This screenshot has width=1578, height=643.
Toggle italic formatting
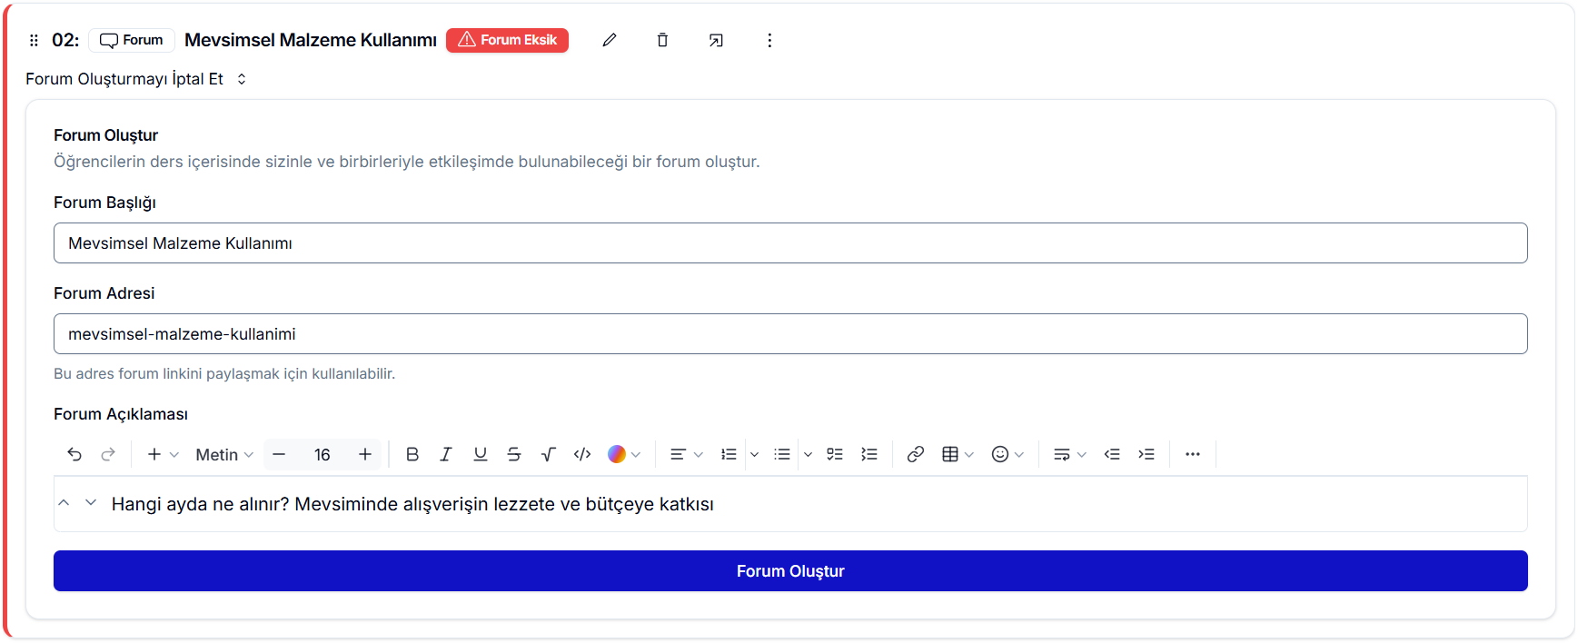coord(446,454)
